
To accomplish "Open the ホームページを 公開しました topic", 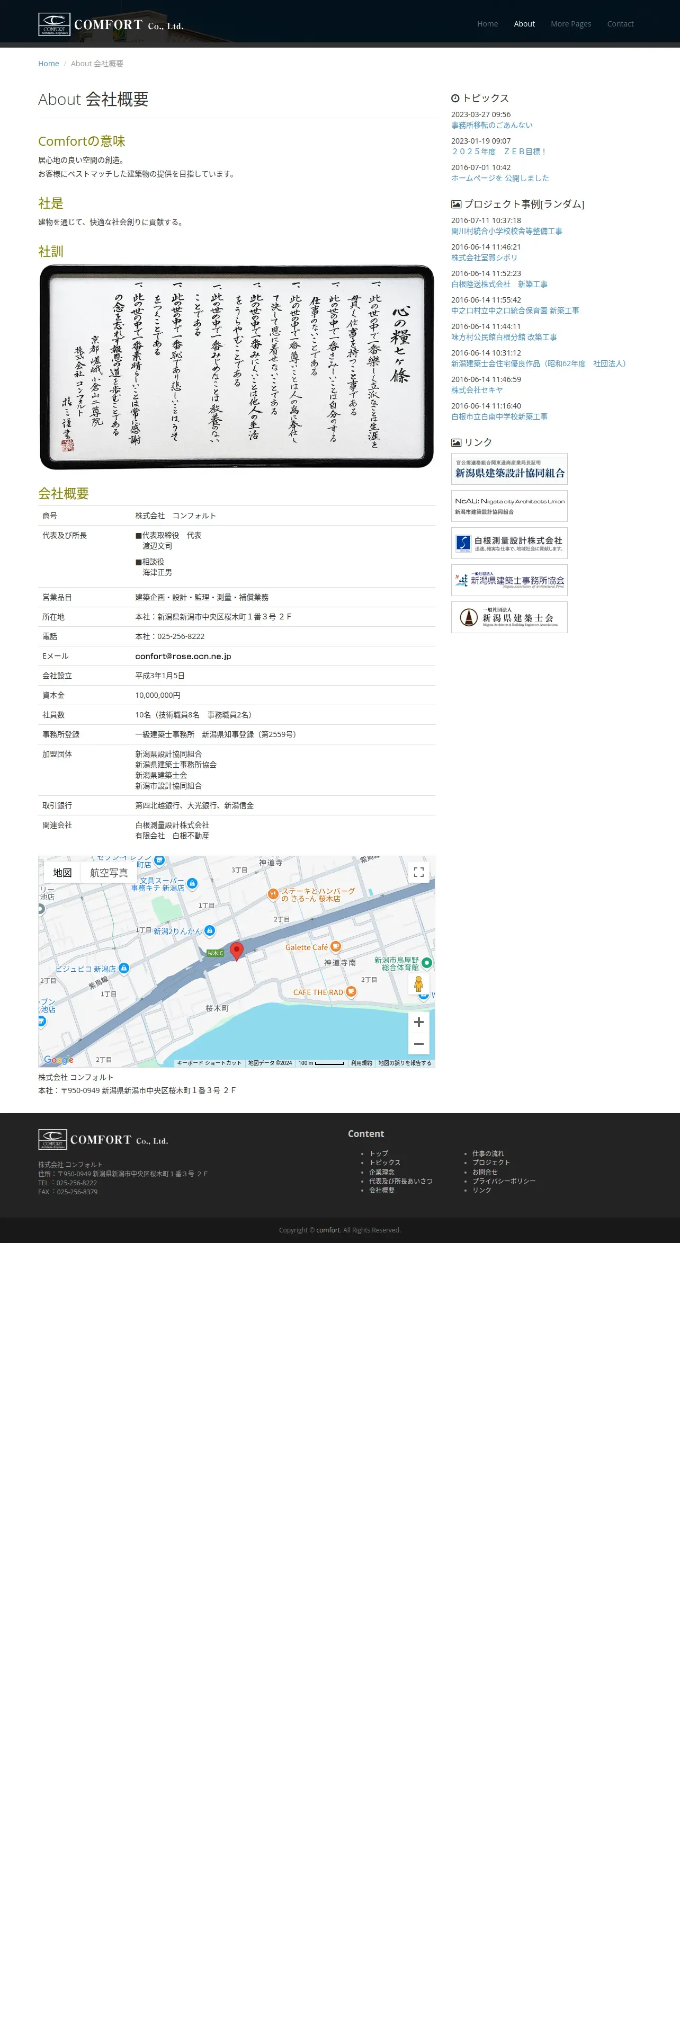I will coord(499,178).
